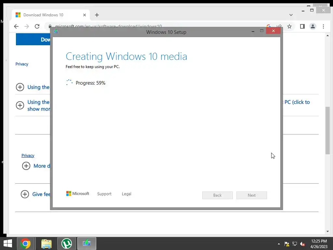The height and width of the screenshot is (250, 333).
Task: Click the Setup title bar app icon
Action: tap(56, 31)
